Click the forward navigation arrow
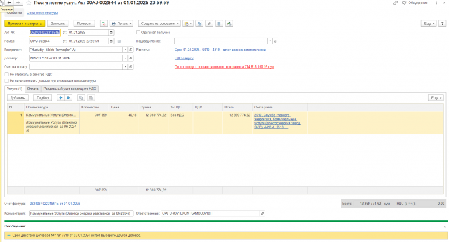This screenshot has height=242, width=449. (18, 2)
